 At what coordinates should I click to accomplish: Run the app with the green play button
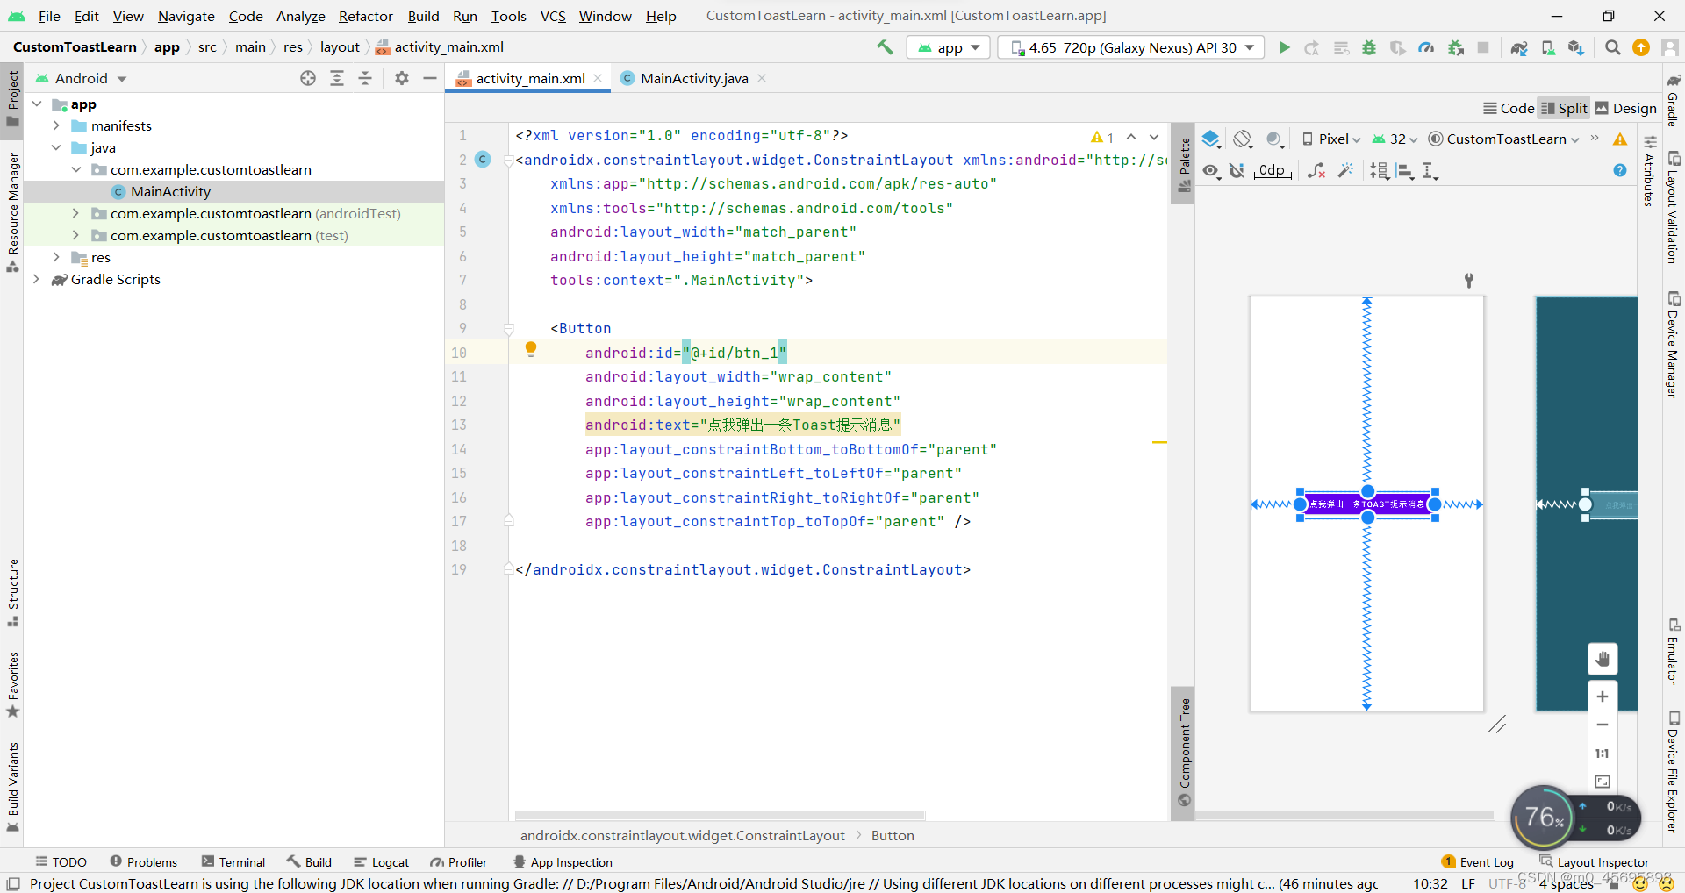click(x=1284, y=47)
